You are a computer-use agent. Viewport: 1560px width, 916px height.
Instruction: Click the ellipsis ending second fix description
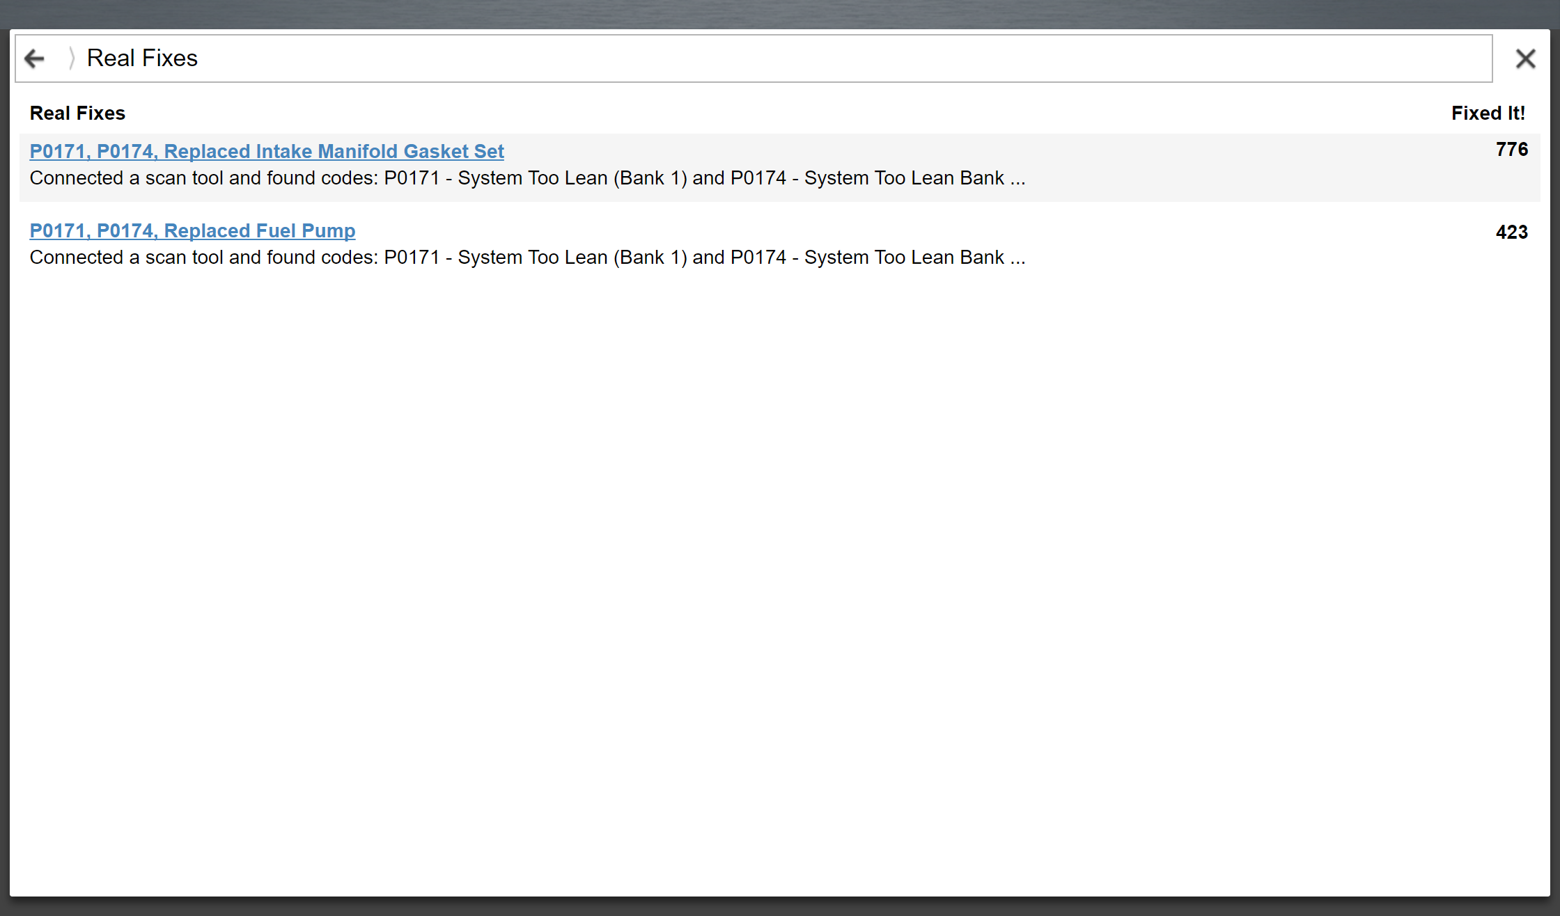pyautogui.click(x=1017, y=259)
